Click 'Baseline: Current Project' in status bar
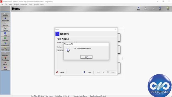This screenshot has height=97, width=172. coord(98,96)
